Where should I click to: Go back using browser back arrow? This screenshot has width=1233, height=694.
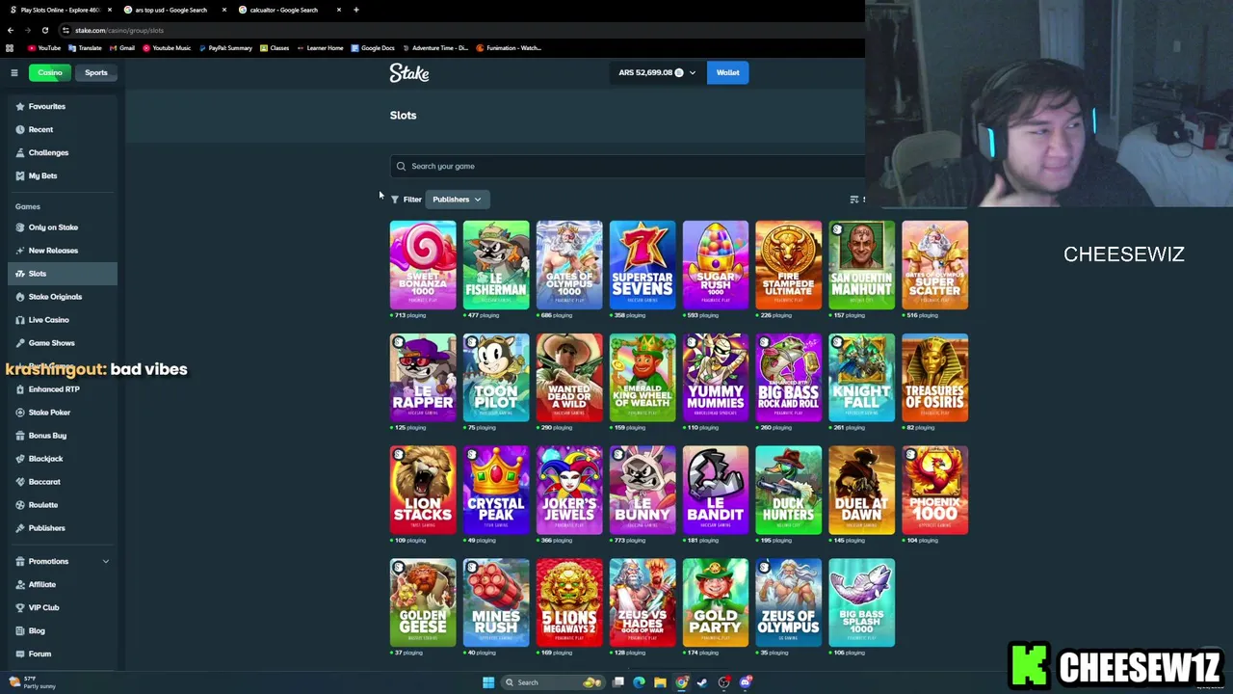click(x=11, y=30)
